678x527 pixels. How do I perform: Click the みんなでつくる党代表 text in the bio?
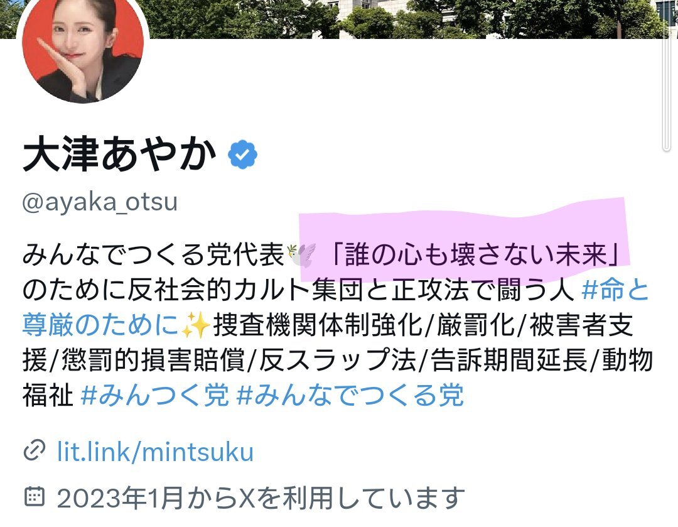pos(153,254)
